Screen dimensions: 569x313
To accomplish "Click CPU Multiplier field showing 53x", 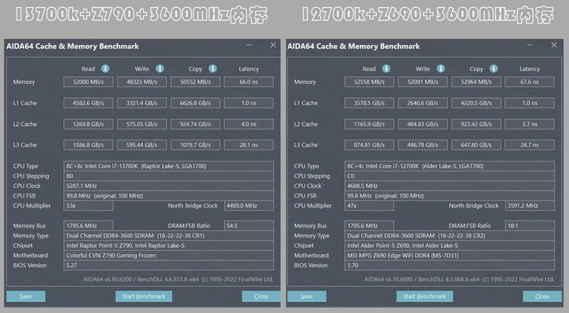I will coord(88,206).
